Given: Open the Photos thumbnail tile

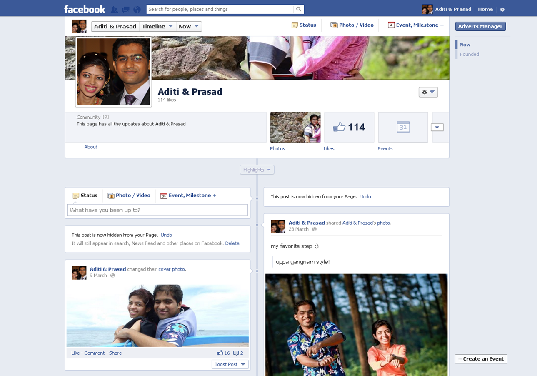Looking at the screenshot, I should point(295,127).
